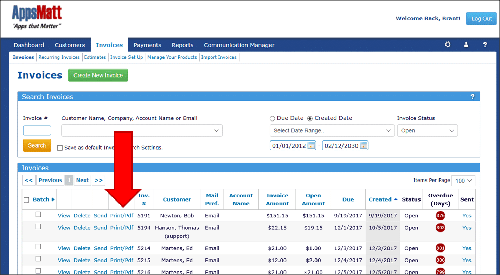Go to the Payments tab
The image size is (500, 275).
(x=147, y=45)
